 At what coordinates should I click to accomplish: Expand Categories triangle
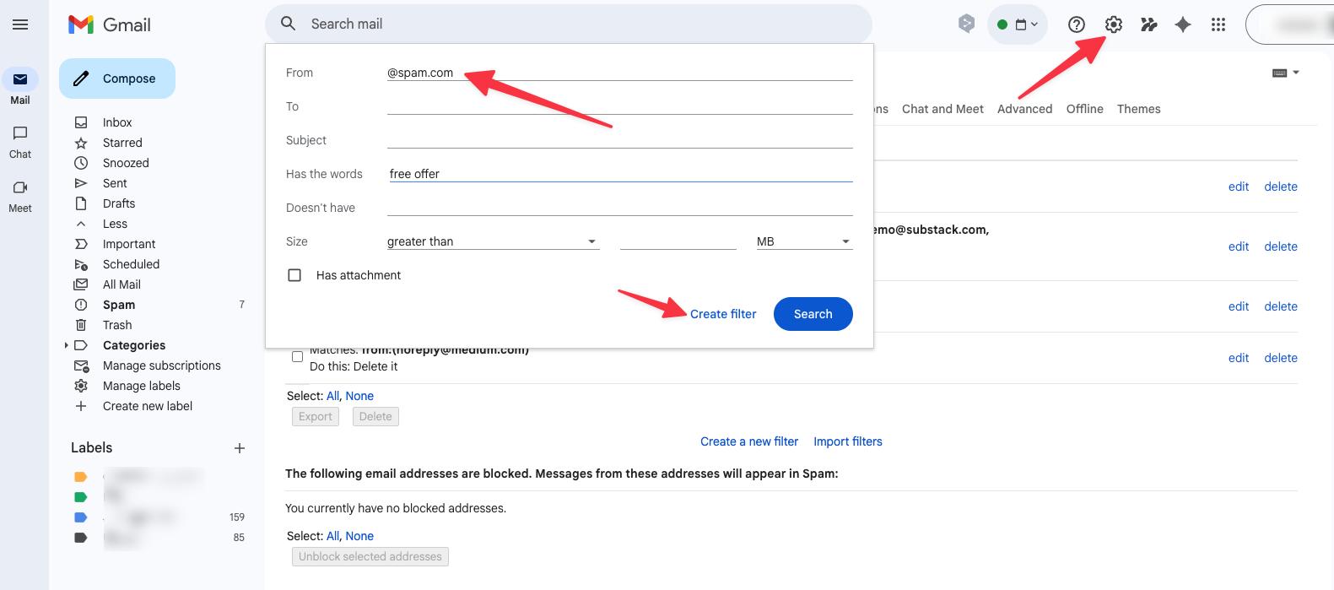(x=67, y=345)
